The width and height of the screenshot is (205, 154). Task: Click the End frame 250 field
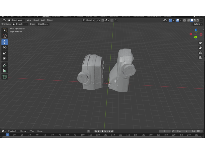click(196, 131)
